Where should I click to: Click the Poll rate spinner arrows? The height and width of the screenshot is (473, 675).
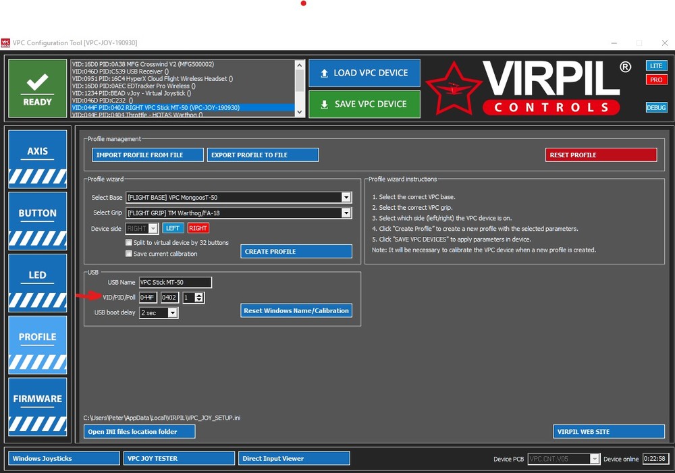[199, 298]
